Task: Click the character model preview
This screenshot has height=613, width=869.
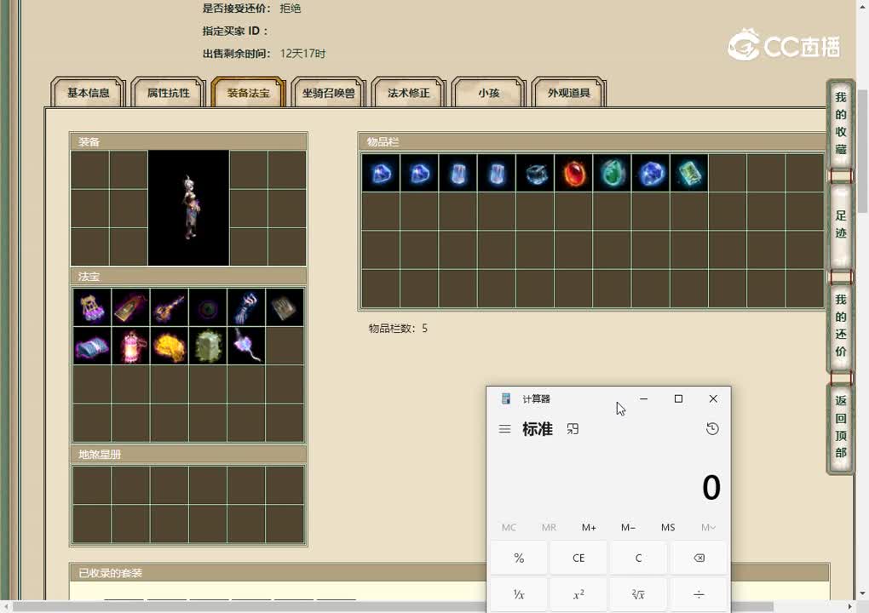Action: click(188, 209)
